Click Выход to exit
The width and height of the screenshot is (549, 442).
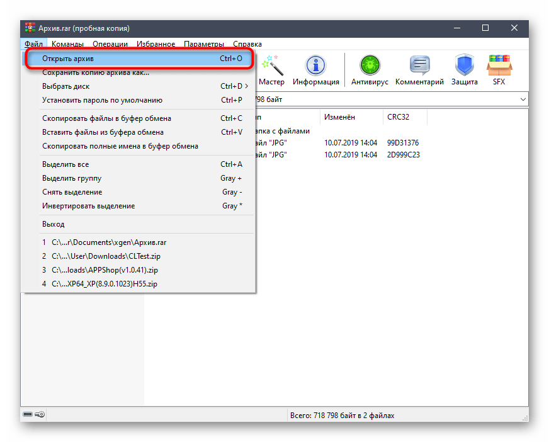139,224
